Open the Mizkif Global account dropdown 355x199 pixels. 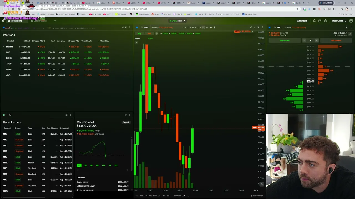pos(339,21)
